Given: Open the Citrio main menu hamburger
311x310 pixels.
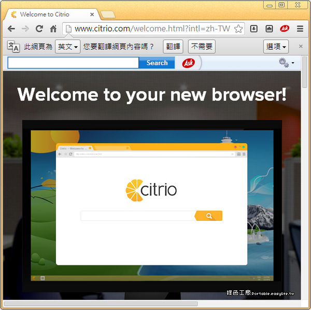Looking at the screenshot, I should [300, 29].
